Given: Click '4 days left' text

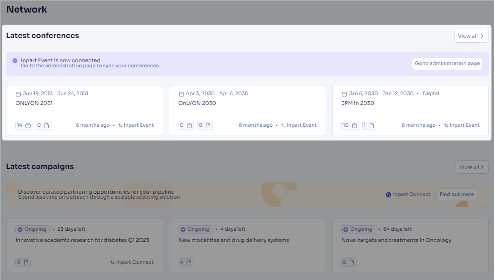Looking at the screenshot, I should point(233,229).
